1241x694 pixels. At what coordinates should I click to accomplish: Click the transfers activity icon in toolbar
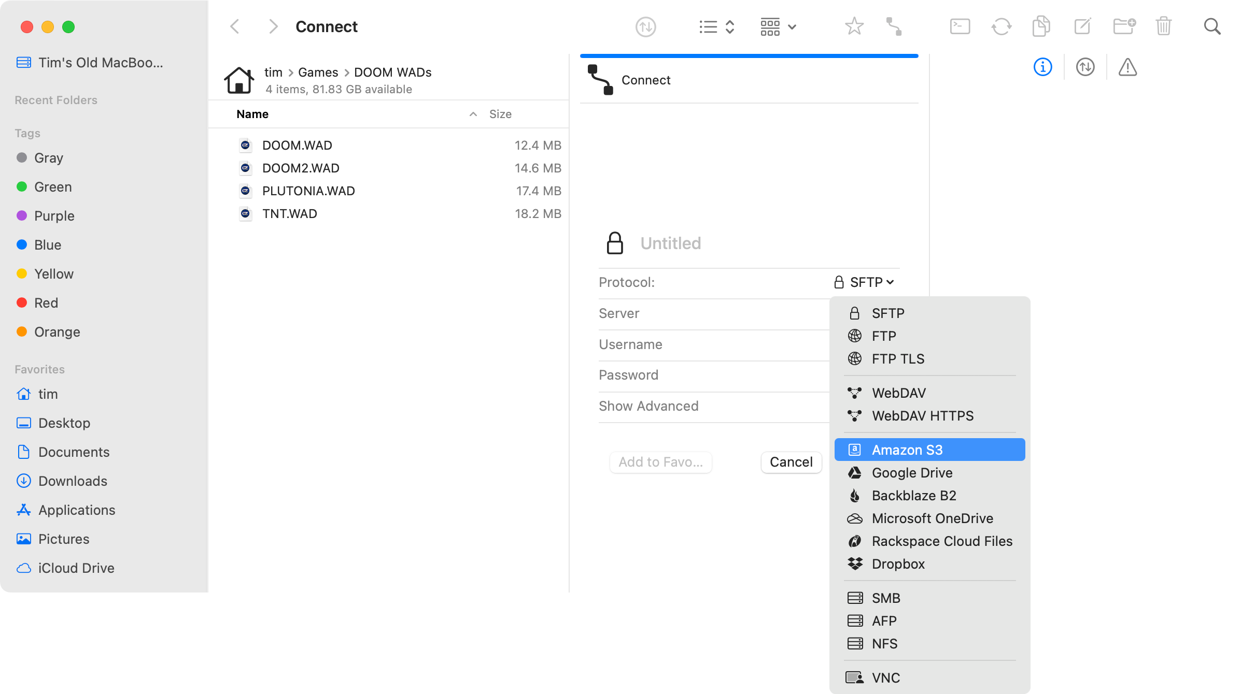pos(645,26)
